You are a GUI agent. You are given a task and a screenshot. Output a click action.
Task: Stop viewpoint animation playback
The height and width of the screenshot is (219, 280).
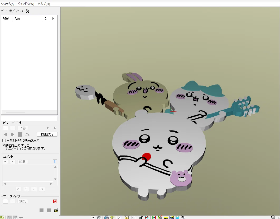(20, 134)
